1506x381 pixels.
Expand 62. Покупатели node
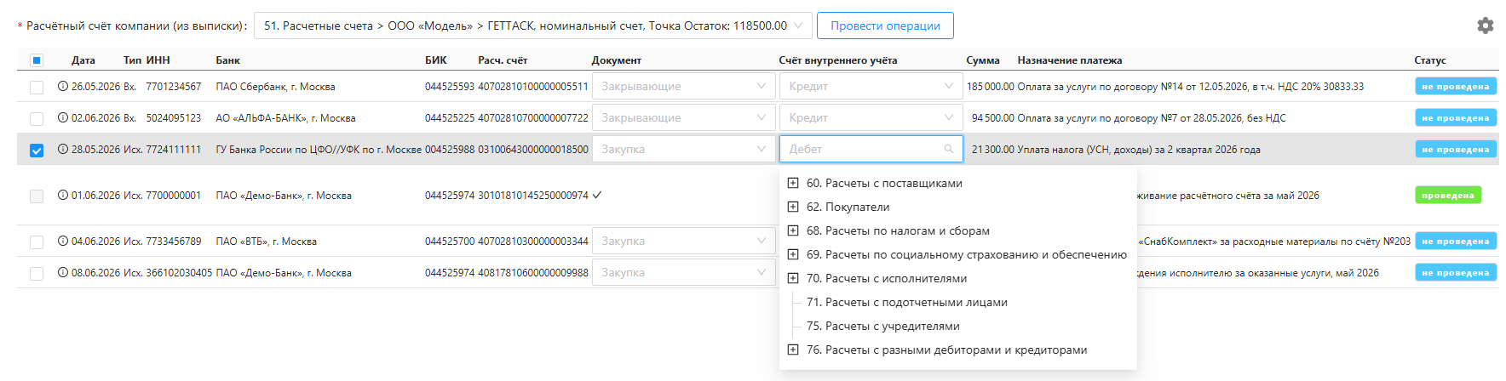(x=793, y=207)
